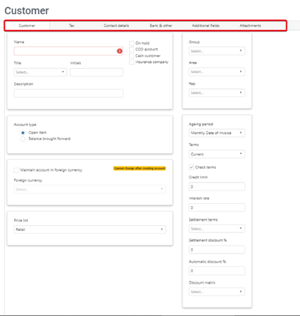Click the Name input field

[68, 51]
